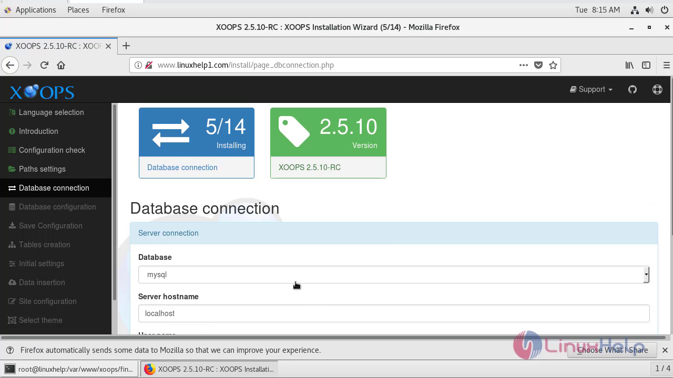Close the XOOPS browser tab
The width and height of the screenshot is (673, 378).
108,46
